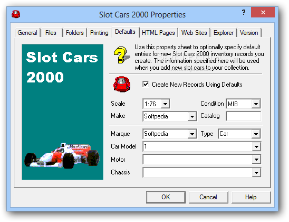Toggle Create New Records Using Defaults checkbox

click(x=146, y=85)
